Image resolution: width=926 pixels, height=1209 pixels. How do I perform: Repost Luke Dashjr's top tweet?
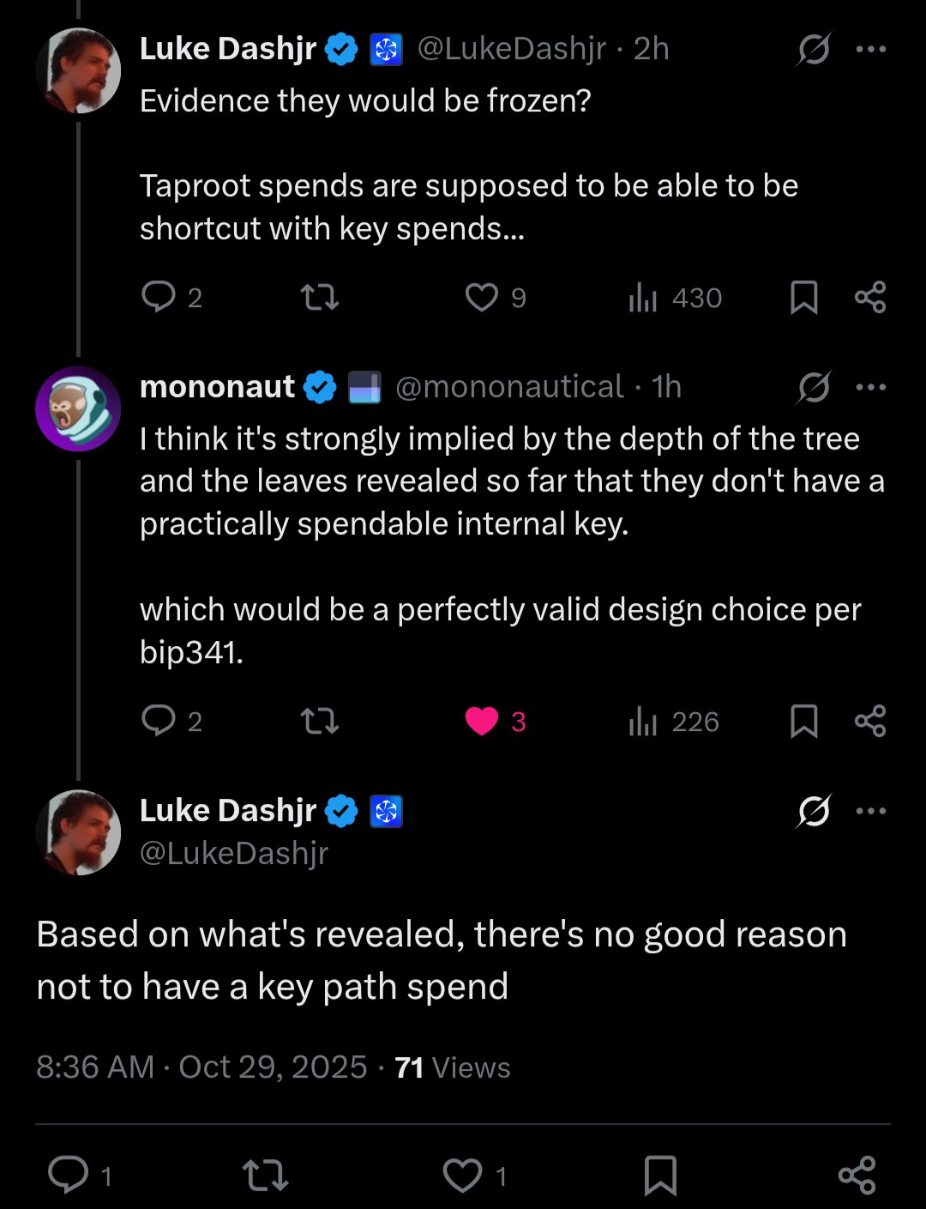[320, 297]
